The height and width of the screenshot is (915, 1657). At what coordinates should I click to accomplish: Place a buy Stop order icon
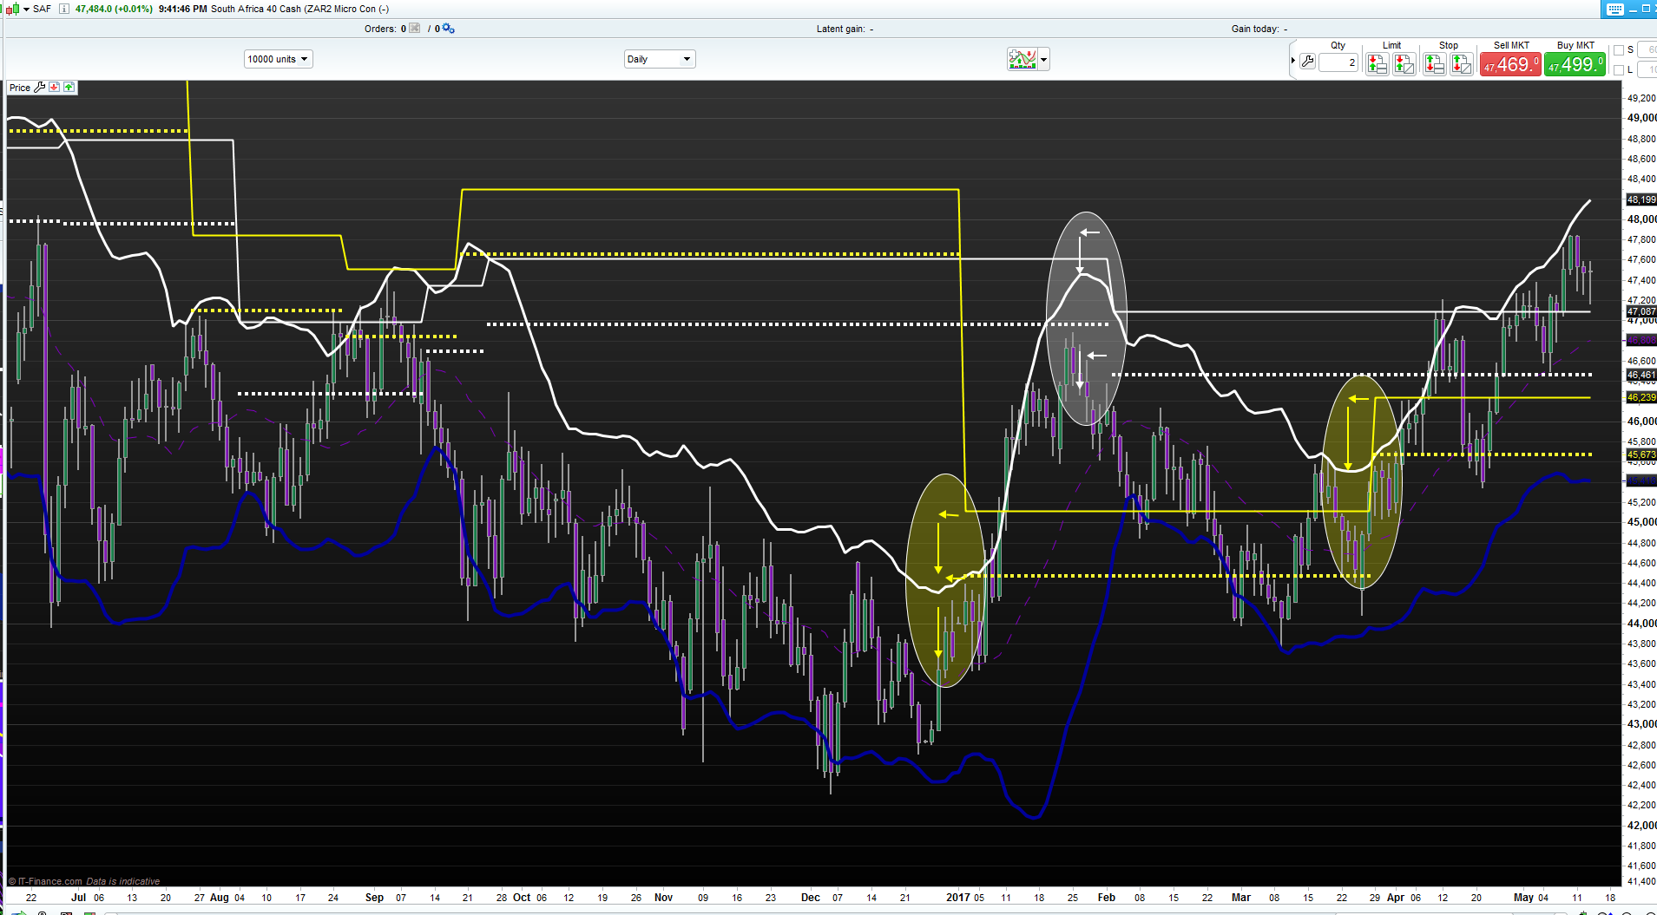pos(1435,63)
